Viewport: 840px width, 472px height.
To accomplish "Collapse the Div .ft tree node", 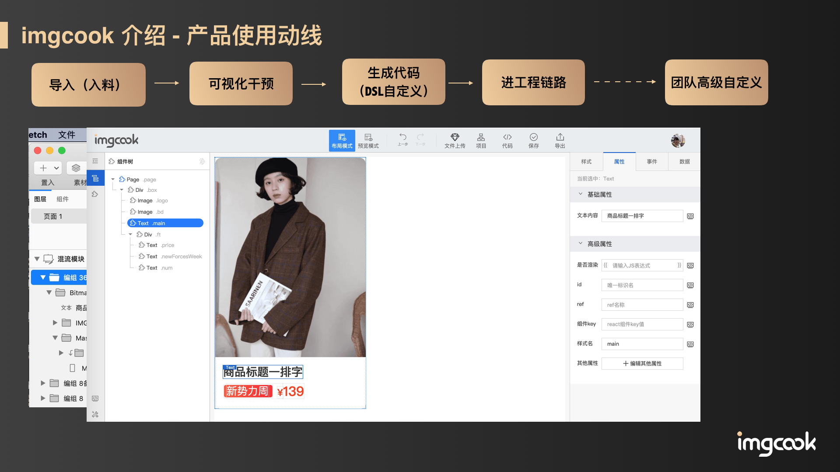I will point(130,235).
